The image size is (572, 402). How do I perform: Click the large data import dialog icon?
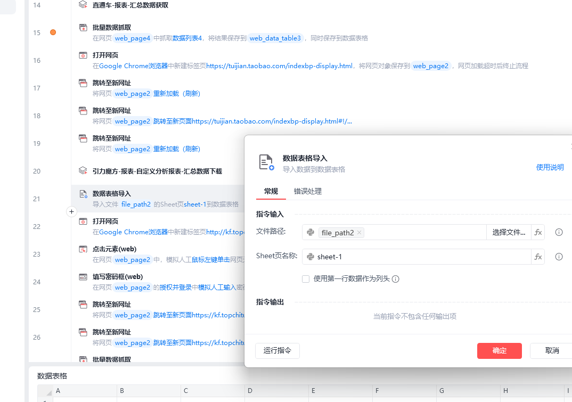266,162
